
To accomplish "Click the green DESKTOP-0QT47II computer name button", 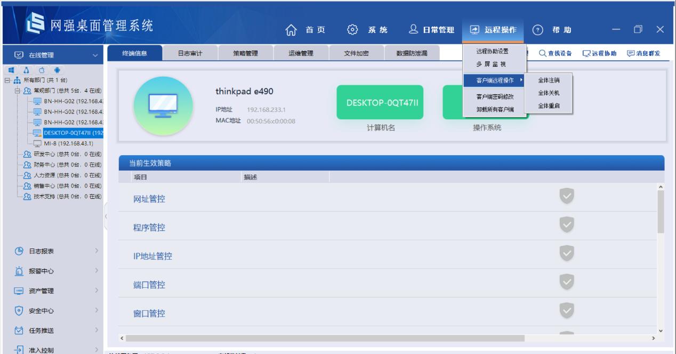I will point(380,102).
